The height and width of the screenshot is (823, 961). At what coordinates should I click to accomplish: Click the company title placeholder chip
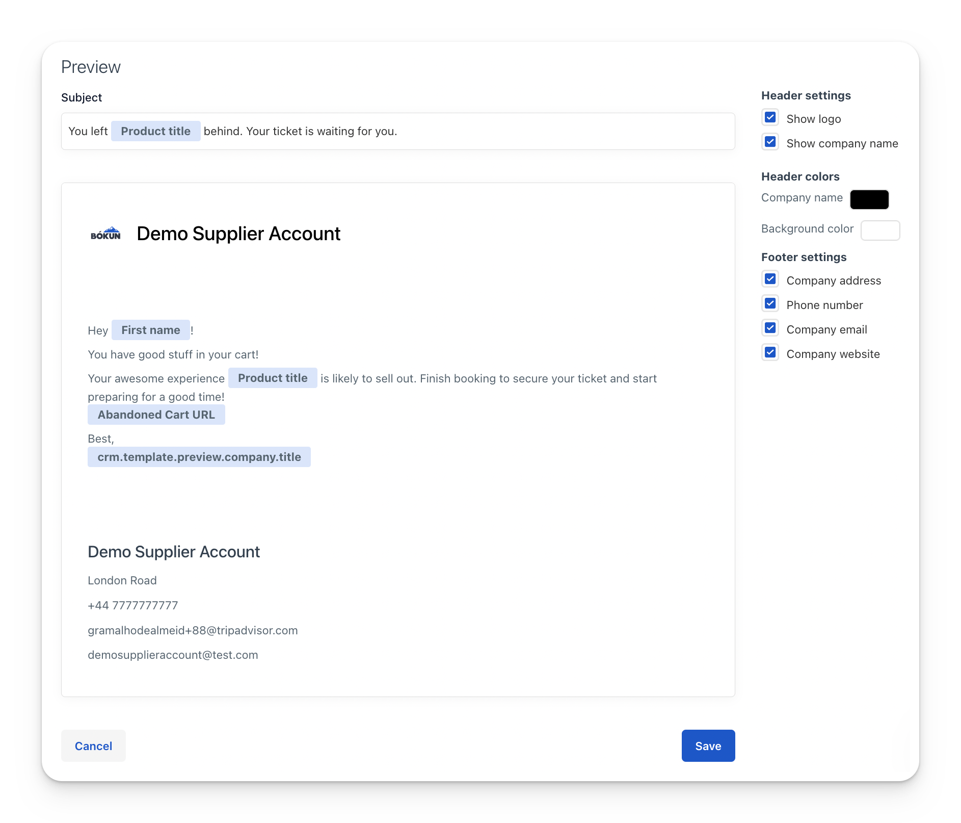coord(199,457)
